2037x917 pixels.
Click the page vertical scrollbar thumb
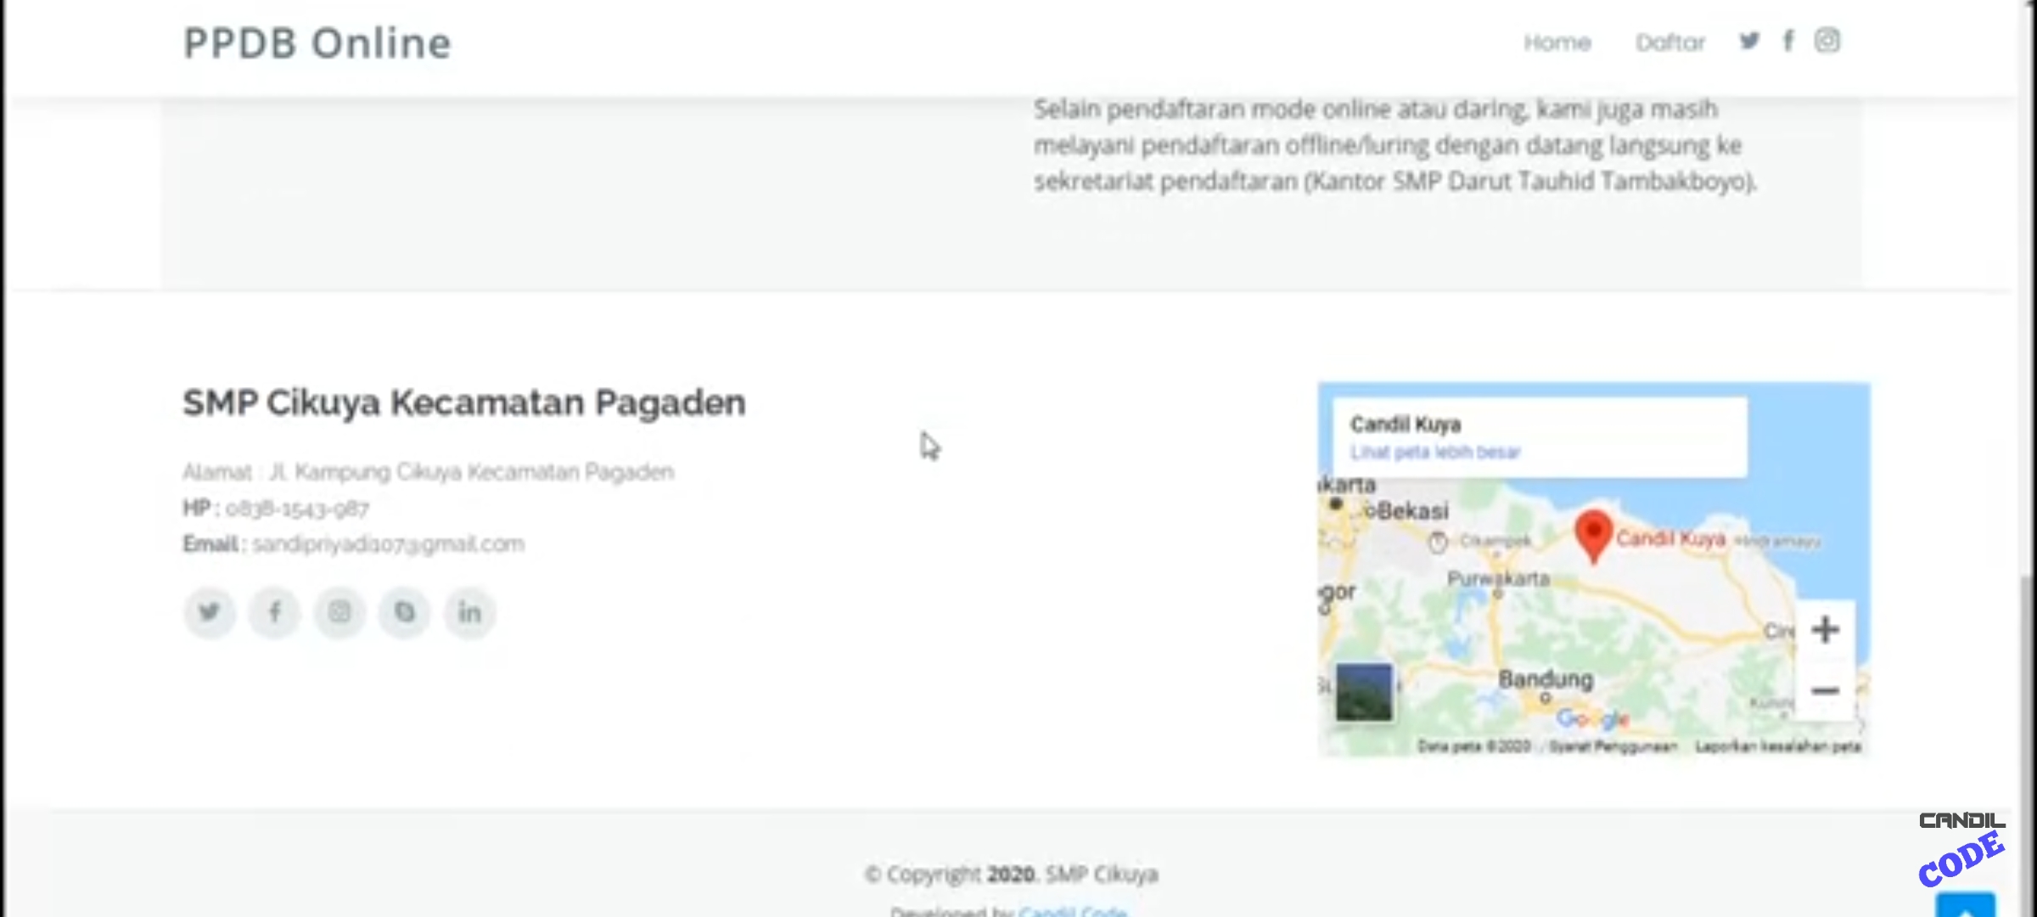pos(2029,747)
